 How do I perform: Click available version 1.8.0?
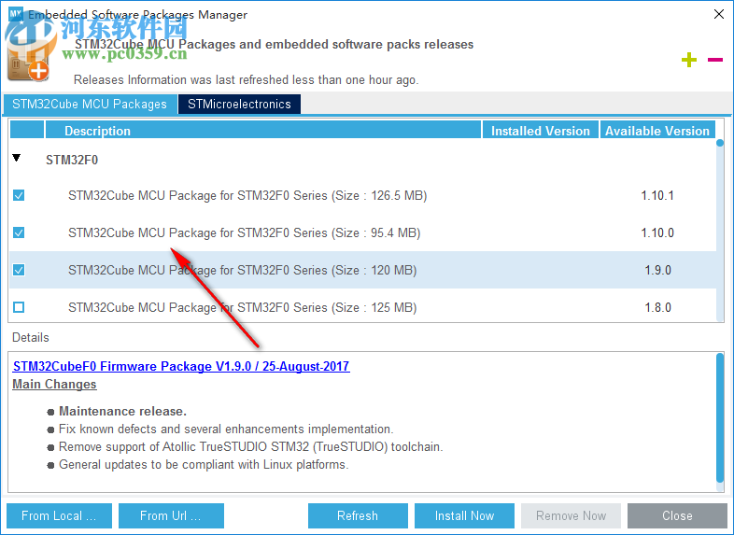[657, 308]
